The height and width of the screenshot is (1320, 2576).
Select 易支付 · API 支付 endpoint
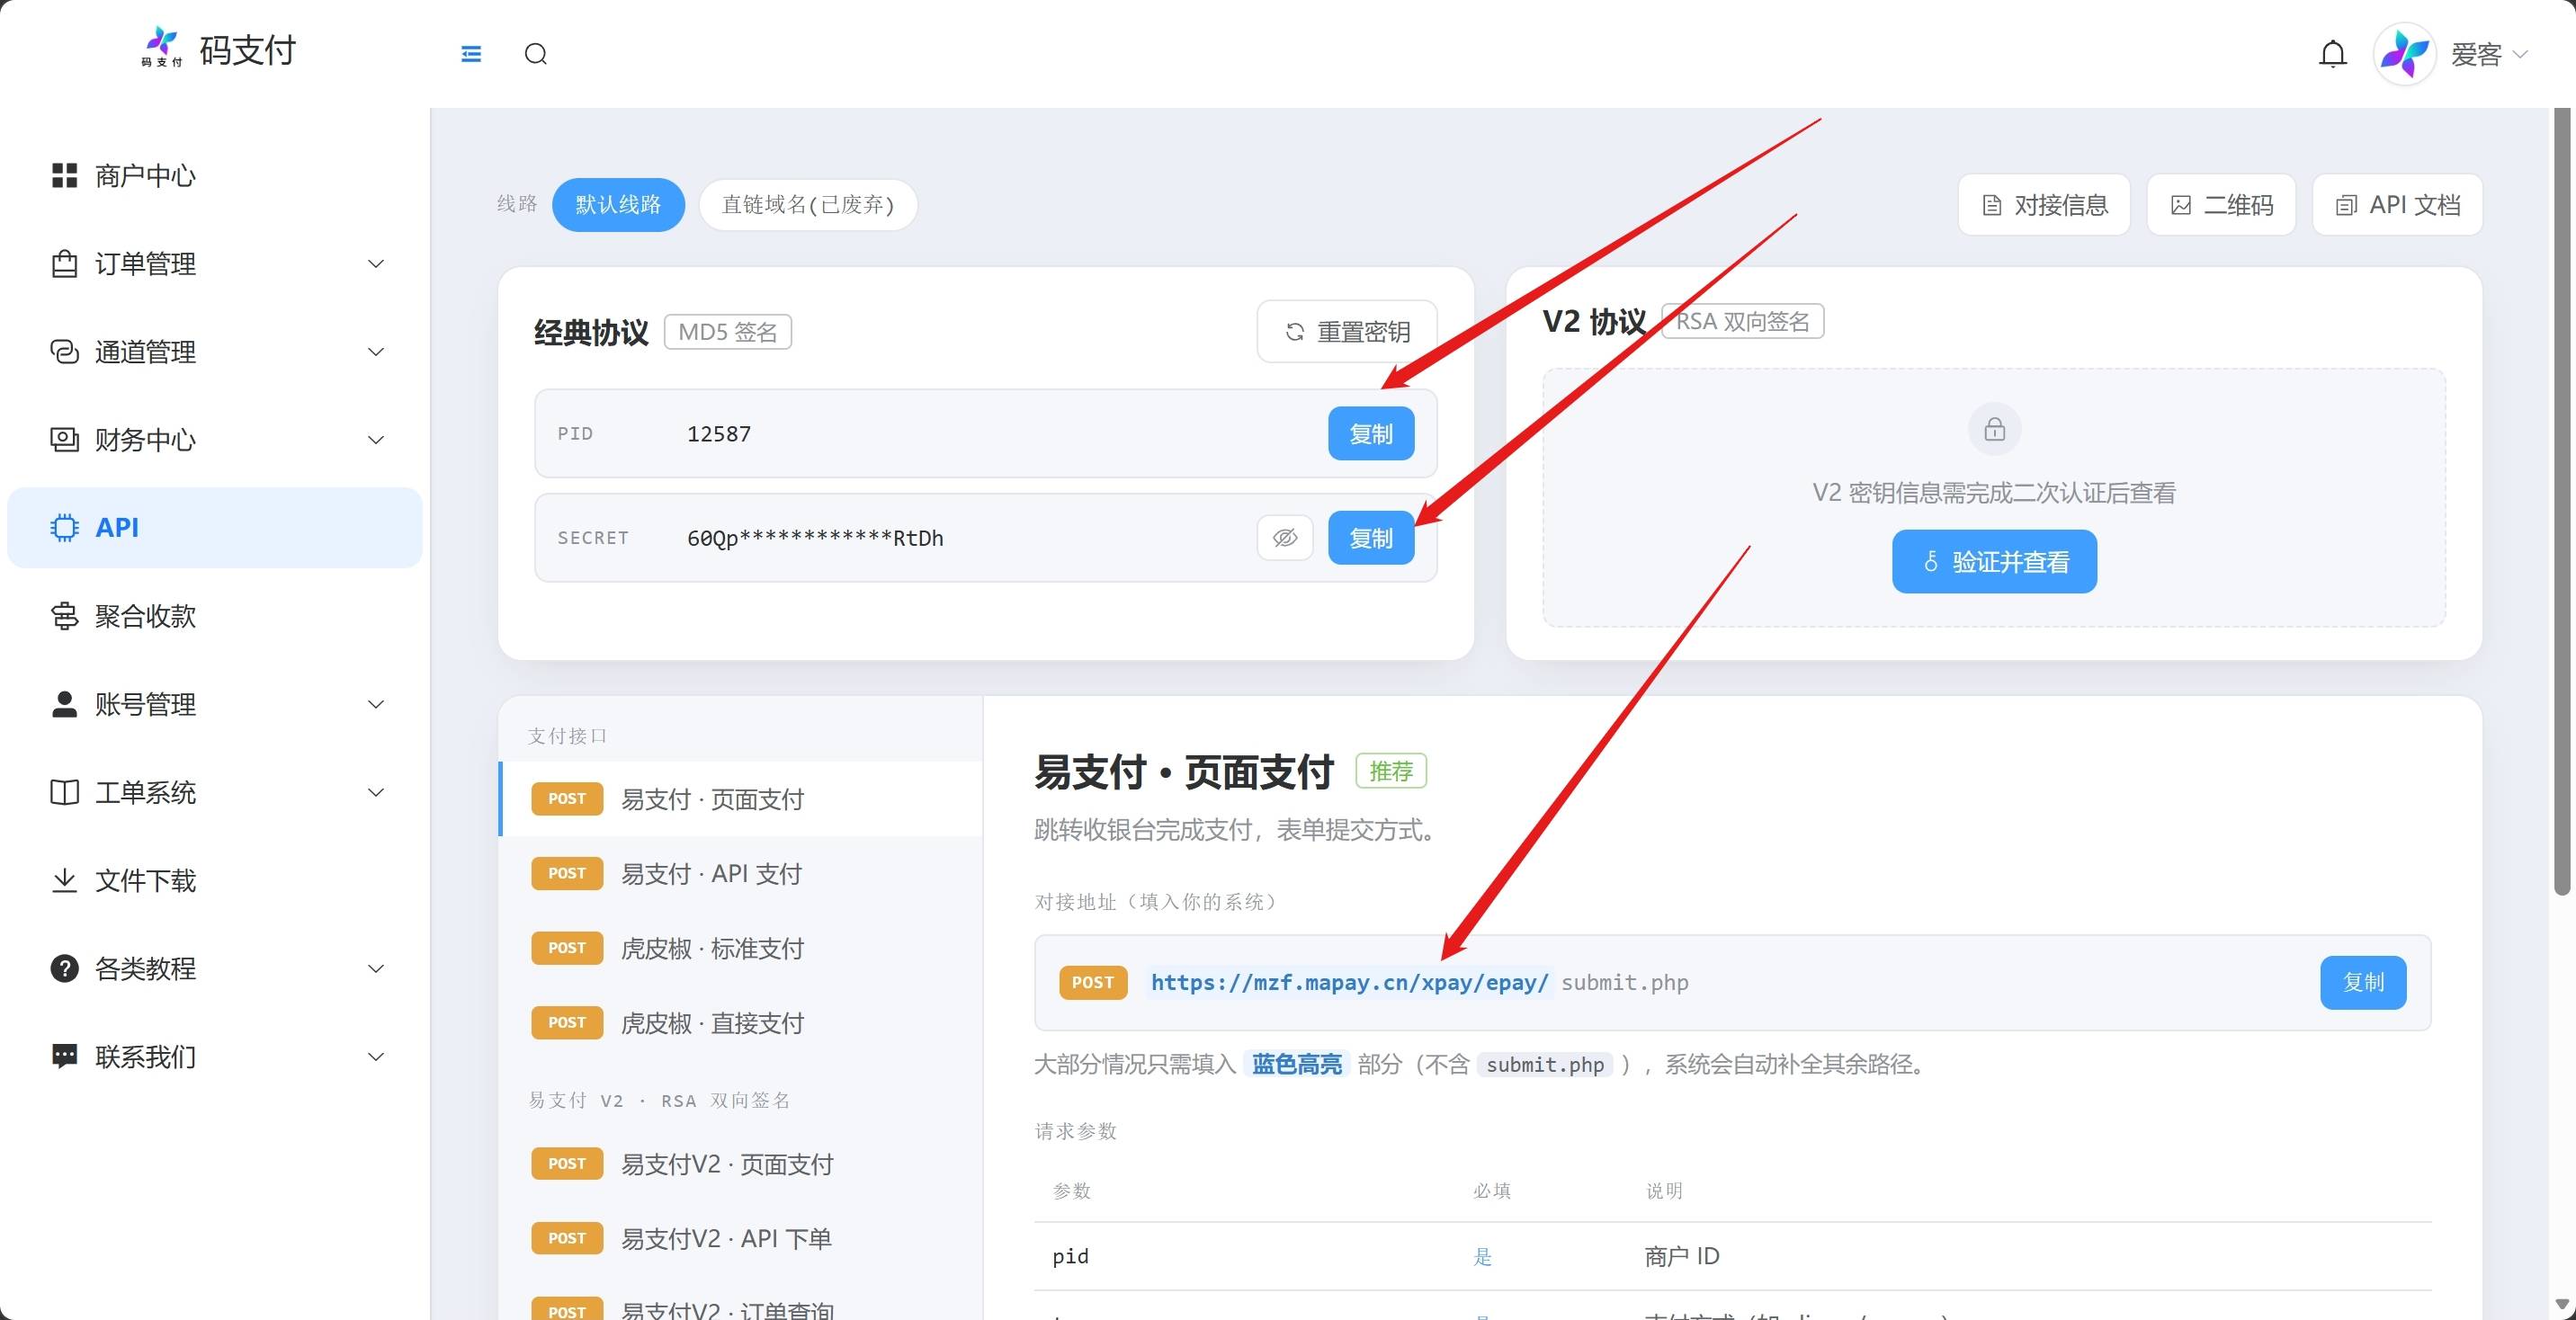coord(741,874)
